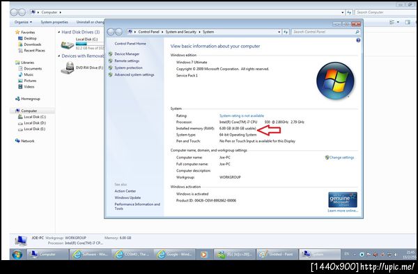The image size is (418, 274).
Task: Click the magnifier icon in Search Control Panel
Action: [x=357, y=32]
